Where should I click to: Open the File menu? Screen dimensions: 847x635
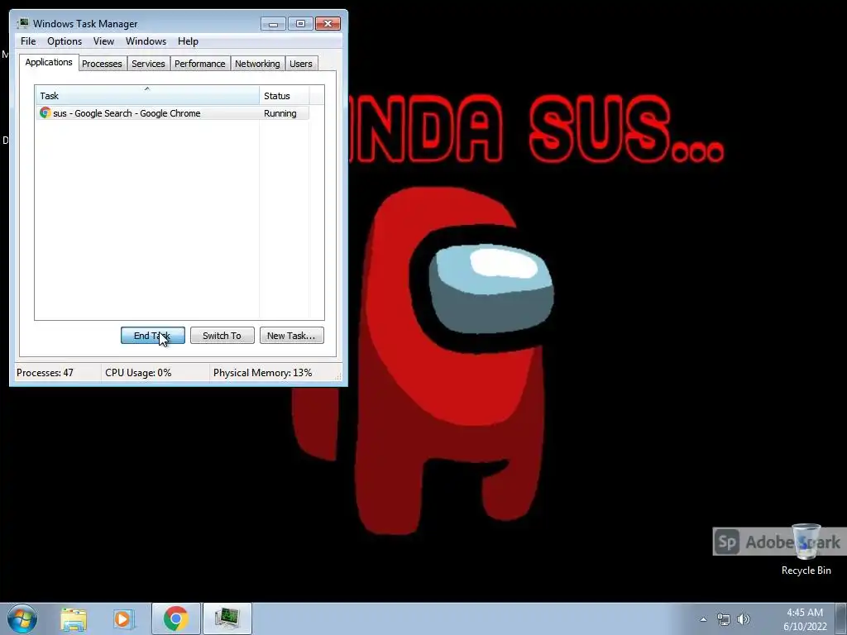pyautogui.click(x=28, y=41)
